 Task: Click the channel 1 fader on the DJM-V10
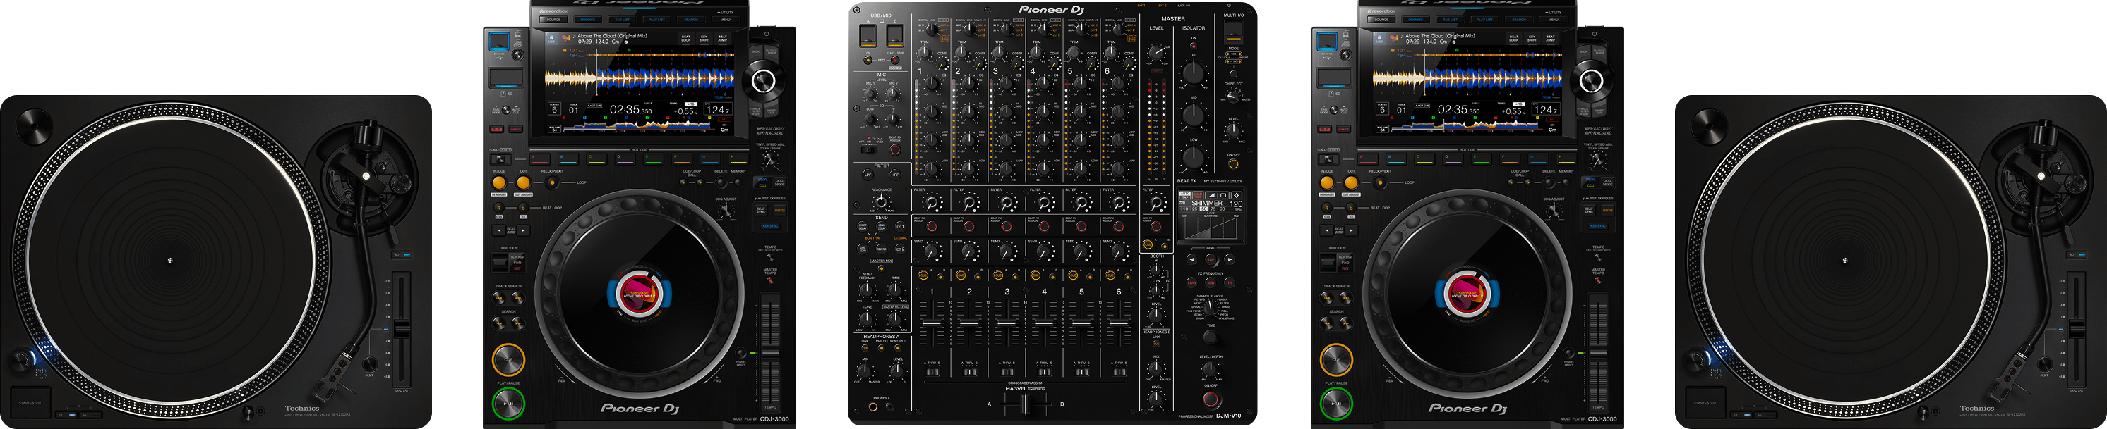click(932, 323)
